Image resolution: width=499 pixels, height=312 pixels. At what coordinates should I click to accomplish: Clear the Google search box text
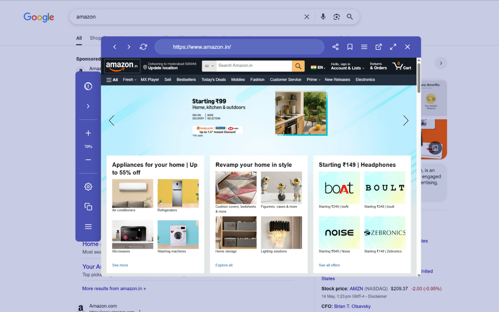pos(307,17)
